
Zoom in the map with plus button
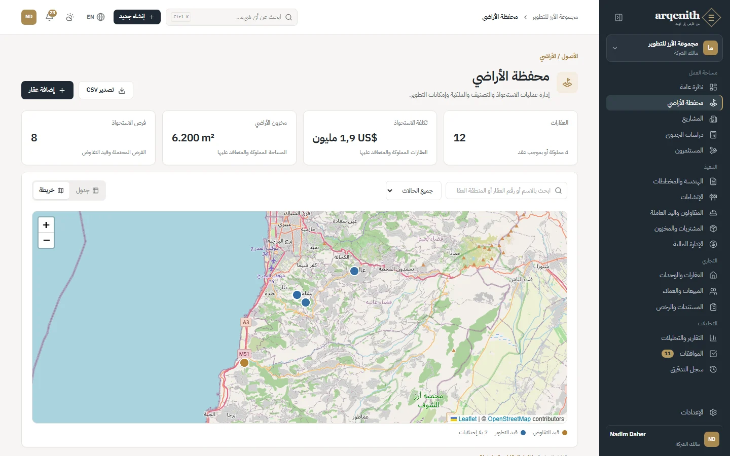coord(46,225)
